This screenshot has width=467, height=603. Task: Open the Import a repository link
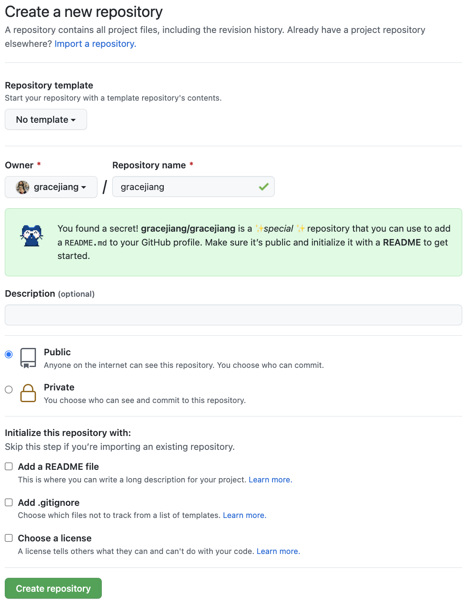(x=95, y=44)
